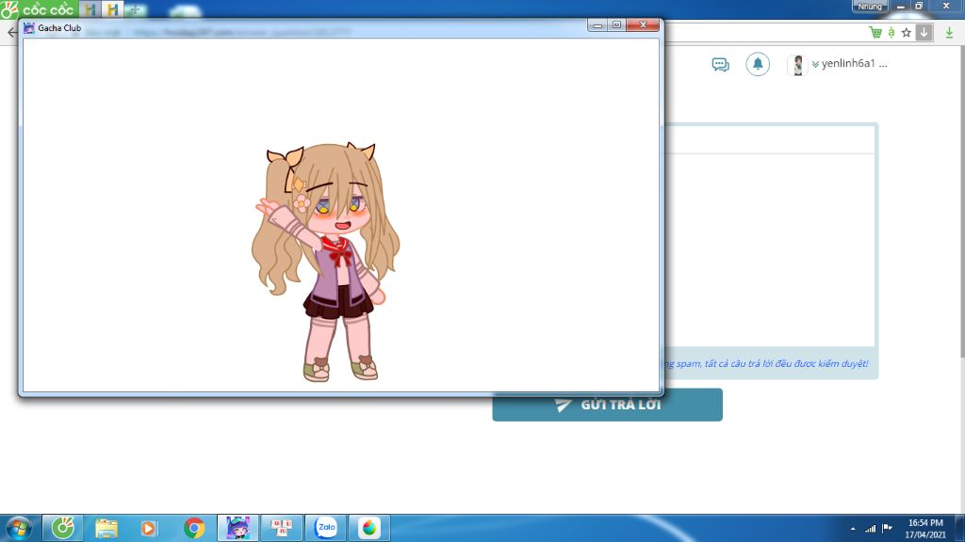Screen dimensions: 965x542
Task: Open the green downloads icon in browser toolbar
Action: [950, 33]
